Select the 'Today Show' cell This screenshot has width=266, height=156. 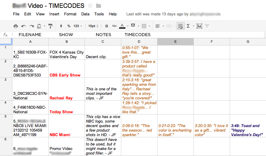[x=66, y=112]
